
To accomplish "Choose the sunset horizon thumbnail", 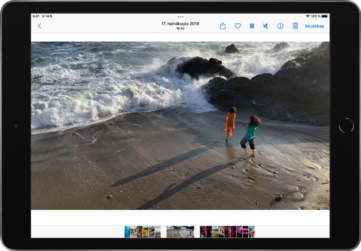I will [158, 232].
